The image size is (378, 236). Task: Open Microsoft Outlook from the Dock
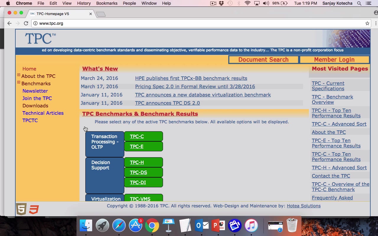coord(202,226)
